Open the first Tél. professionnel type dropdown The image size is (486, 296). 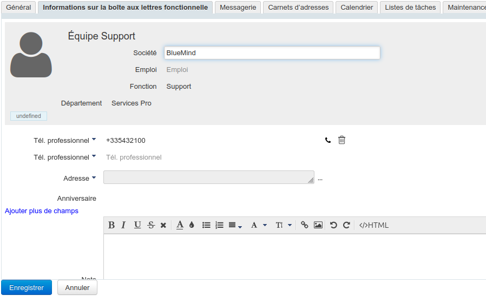pos(94,140)
